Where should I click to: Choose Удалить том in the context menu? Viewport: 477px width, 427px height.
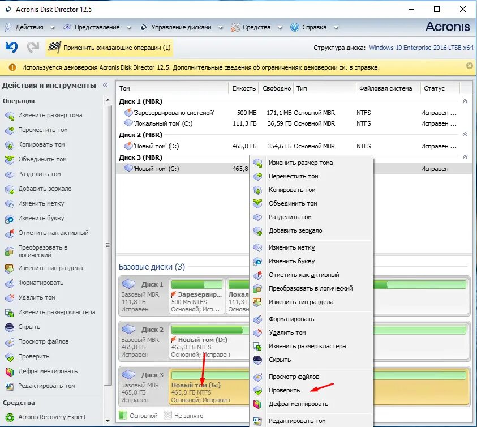[311, 332]
